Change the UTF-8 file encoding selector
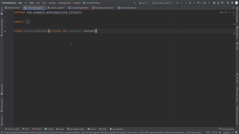The width and height of the screenshot is (239, 134). pyautogui.click(x=214, y=133)
